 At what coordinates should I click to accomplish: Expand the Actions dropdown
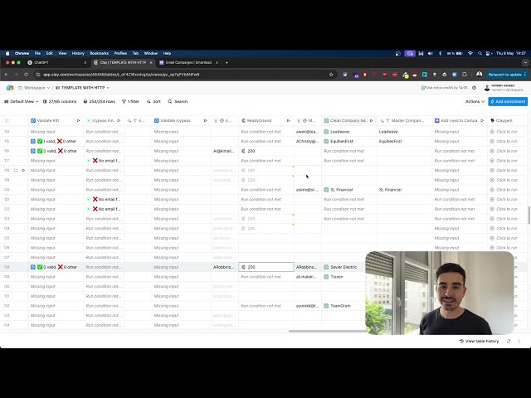click(x=475, y=101)
